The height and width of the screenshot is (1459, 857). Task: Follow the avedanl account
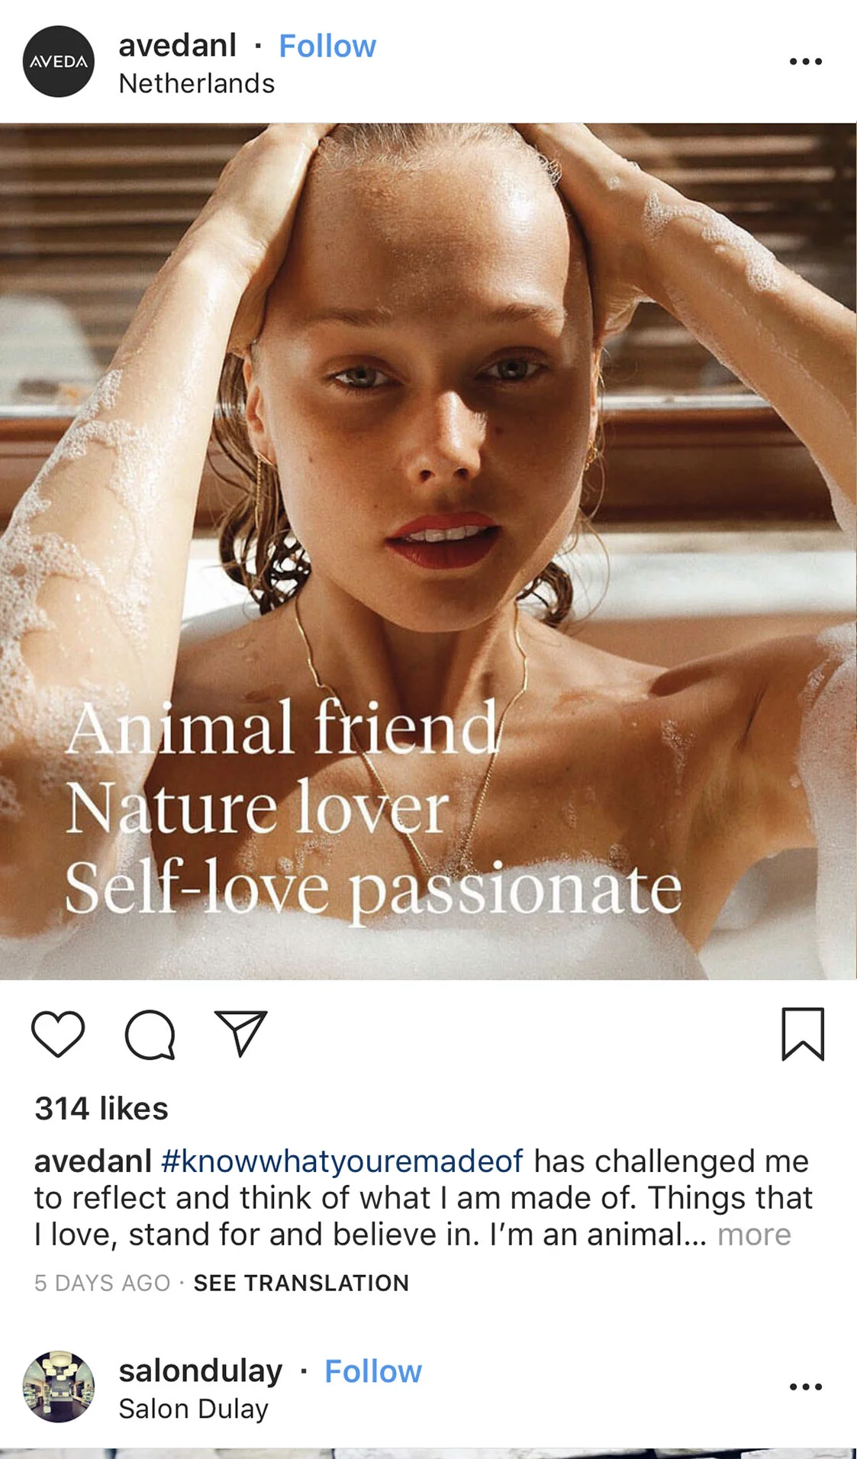coord(327,46)
